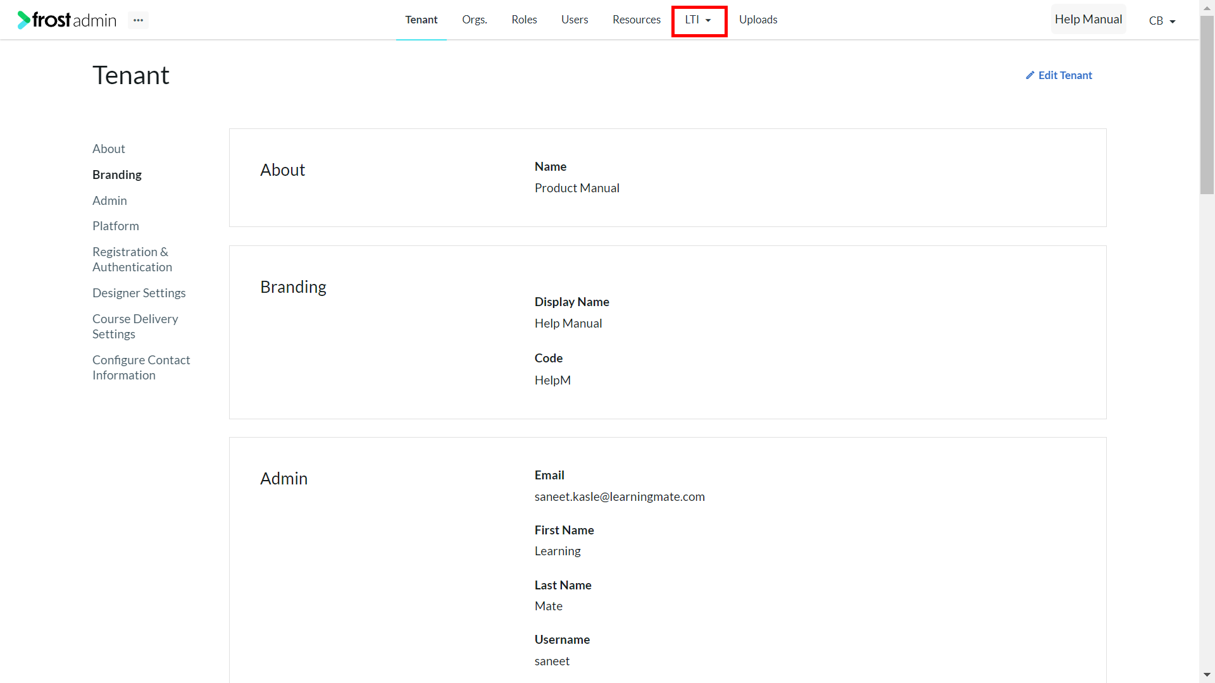
Task: Switch to the Orgs. tab
Action: pos(475,20)
